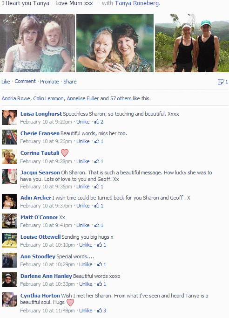The image size is (229, 318).
Task: View the hiking photo with caps
Action: [192, 43]
